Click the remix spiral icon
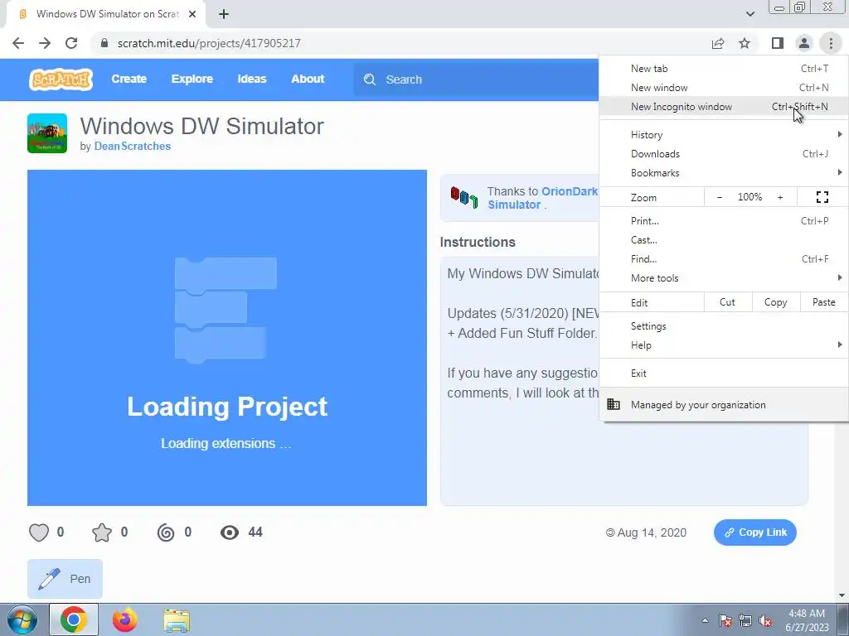 [x=166, y=532]
